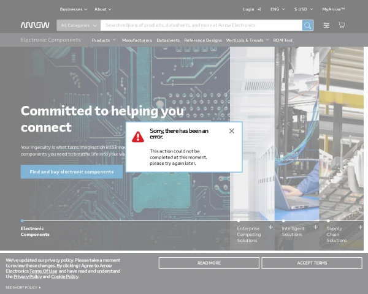This screenshot has height=294, width=368.
Task: Expand the Businesses menu
Action: (73, 9)
